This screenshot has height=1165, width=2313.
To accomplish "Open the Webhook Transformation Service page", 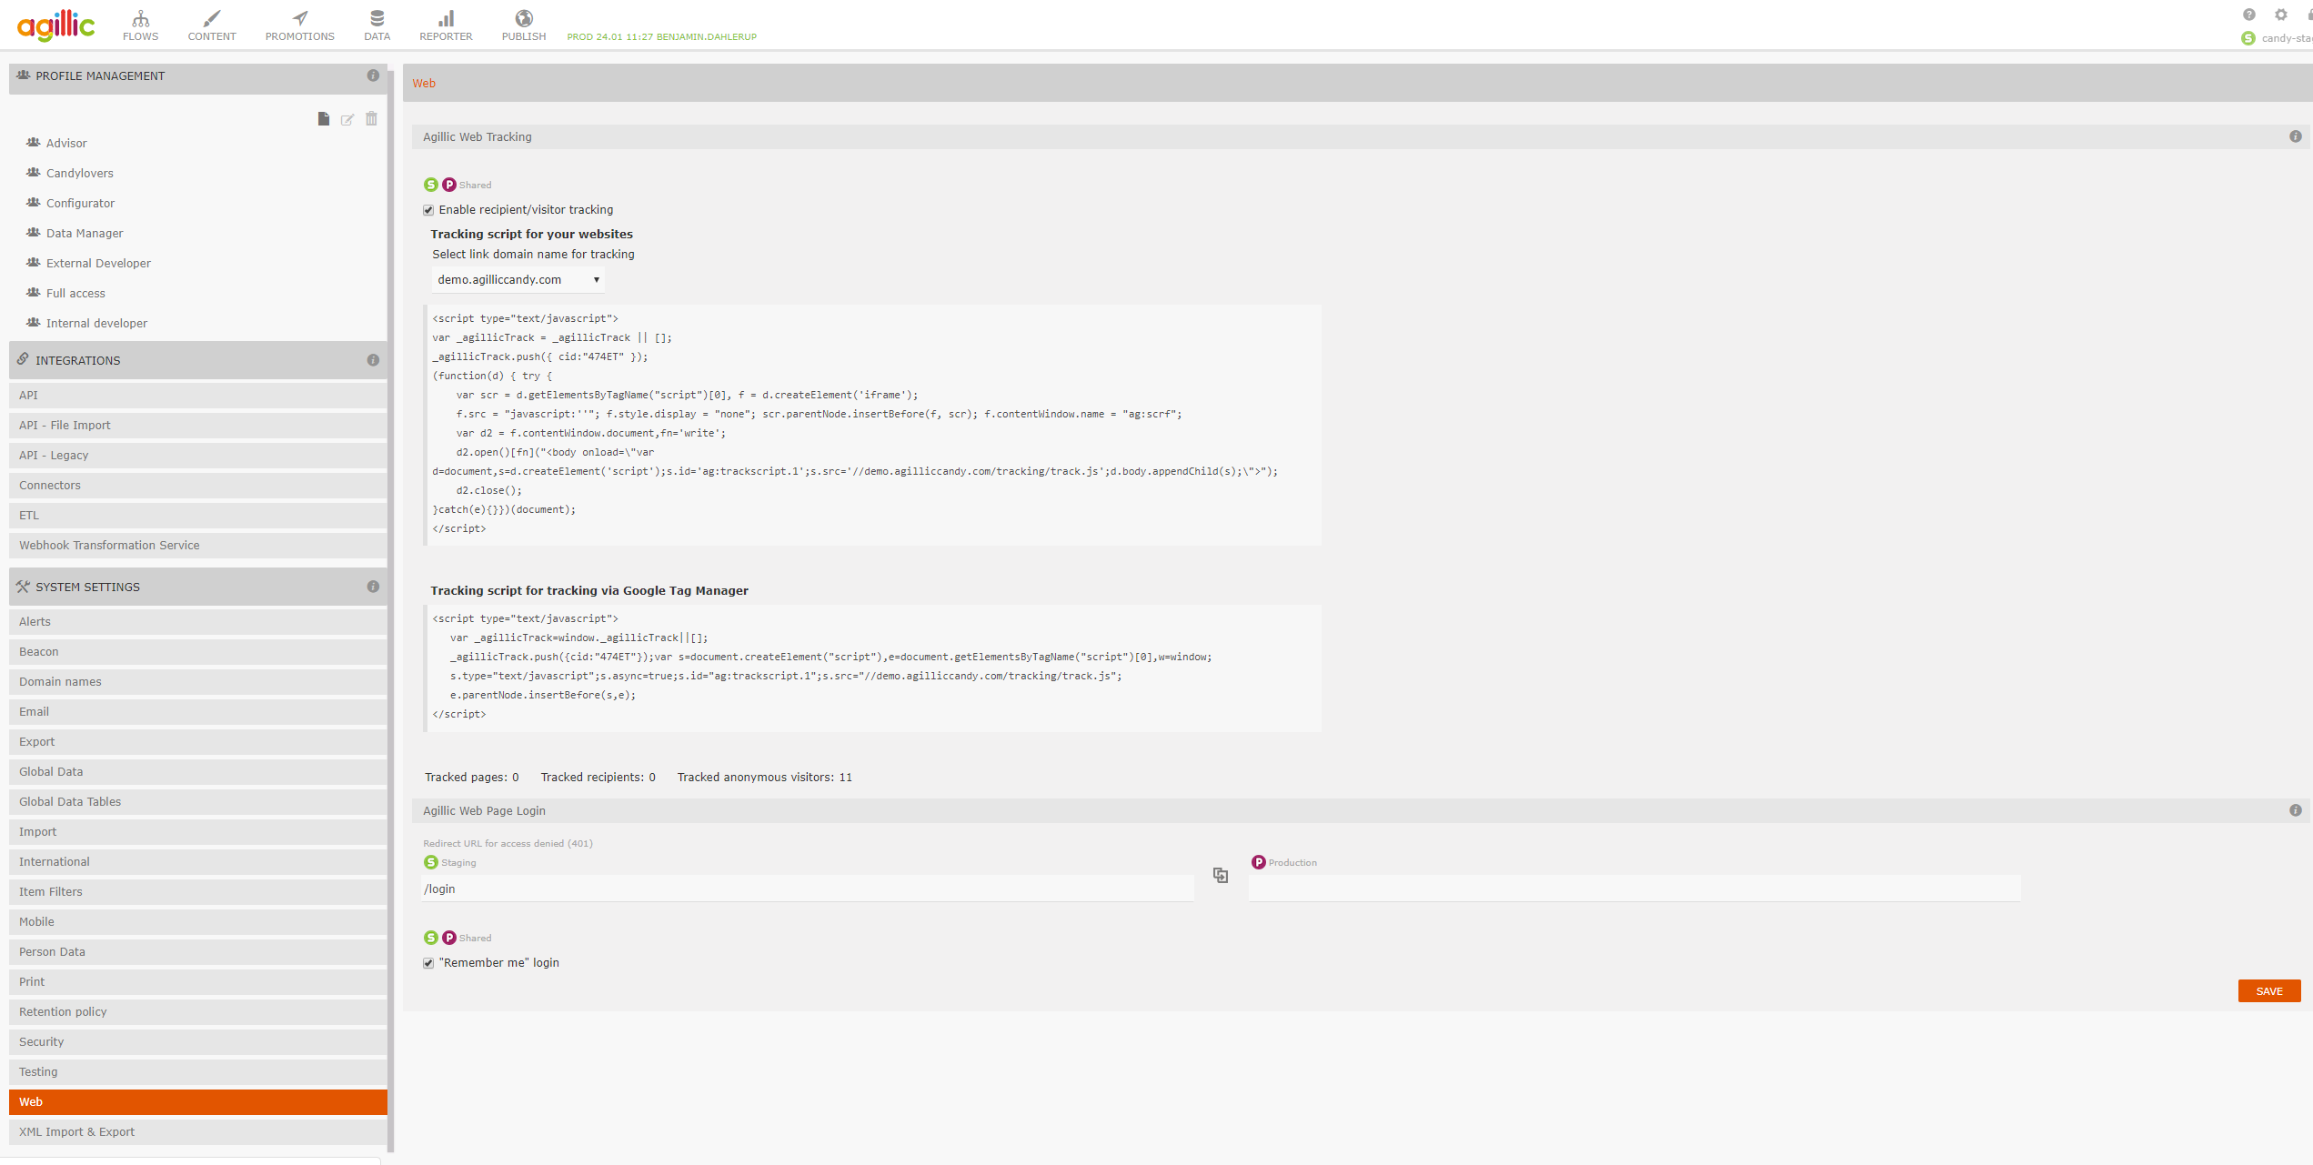I will (109, 545).
